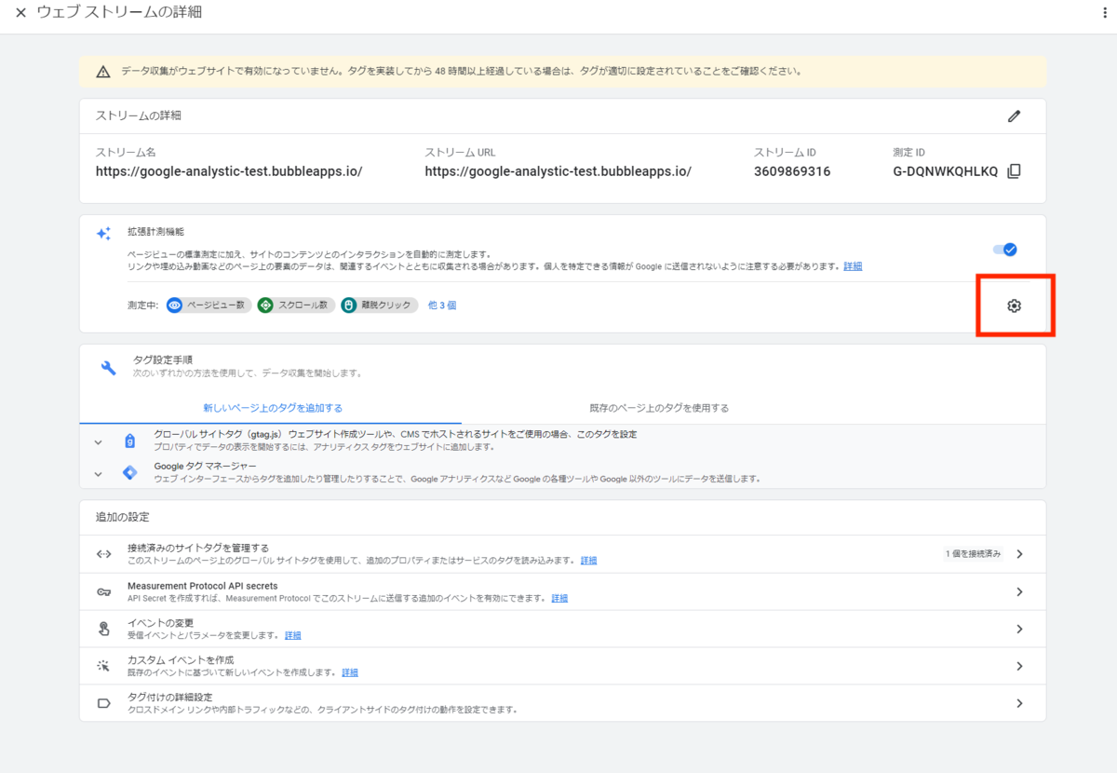The height and width of the screenshot is (773, 1117).
Task: Open 詳細 link for カスタム イベントを作成
Action: coord(350,672)
